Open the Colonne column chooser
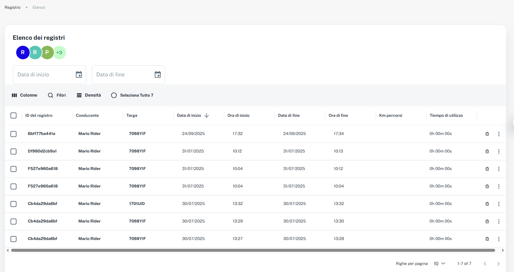This screenshot has width=514, height=272. [x=24, y=95]
